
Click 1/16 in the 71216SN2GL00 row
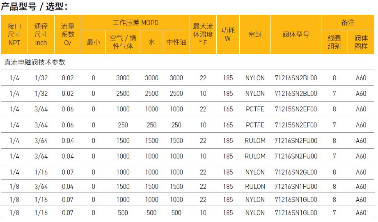point(41,172)
